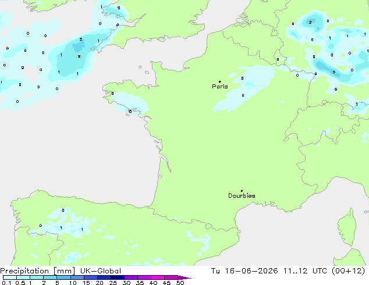
Task: Select the 0.1 to 0.5 mm legend swatch
Action: point(10,277)
